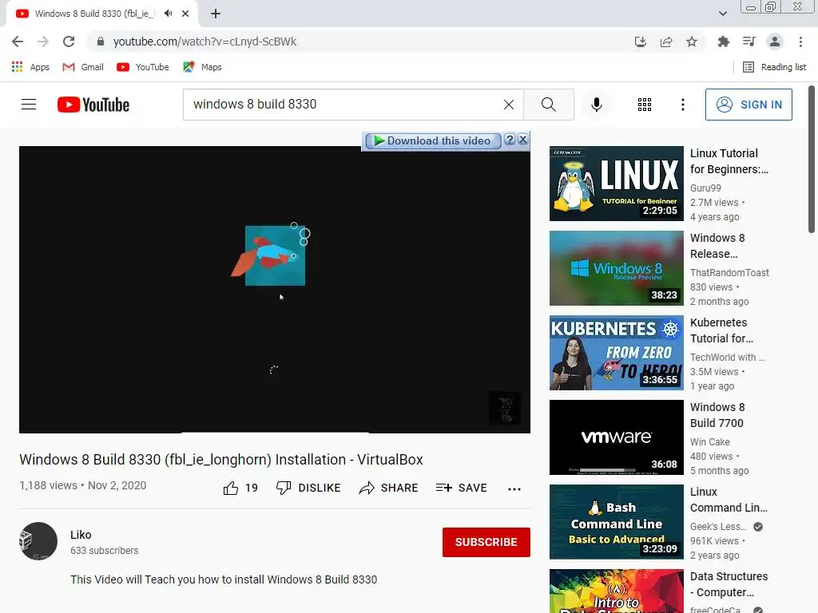
Task: Click the YouTube logo
Action: coord(93,105)
